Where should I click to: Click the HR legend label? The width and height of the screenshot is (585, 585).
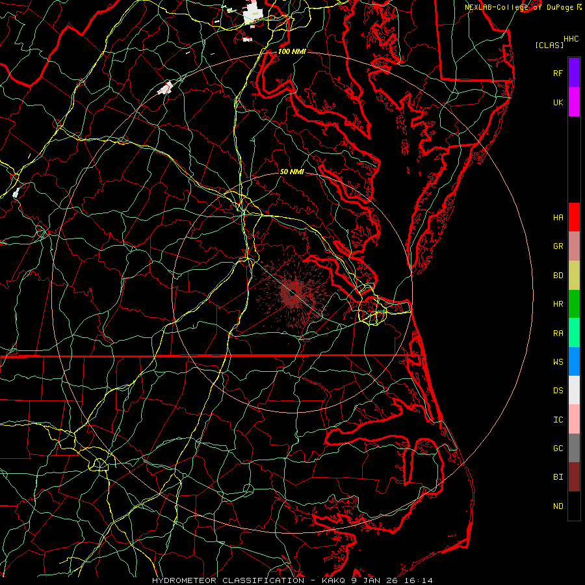[x=558, y=304]
